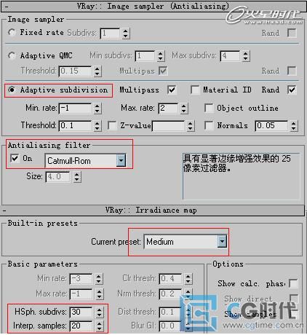
Task: Select the Adaptive subdivision radio button
Action: click(x=12, y=90)
